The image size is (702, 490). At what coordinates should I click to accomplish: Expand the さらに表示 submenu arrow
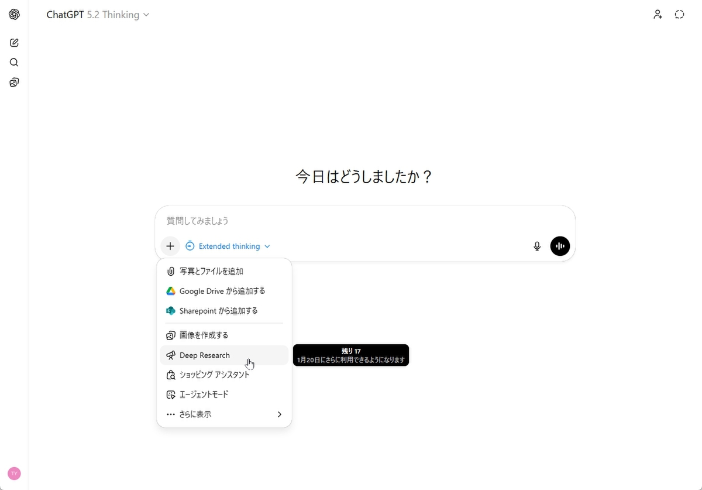pos(280,414)
